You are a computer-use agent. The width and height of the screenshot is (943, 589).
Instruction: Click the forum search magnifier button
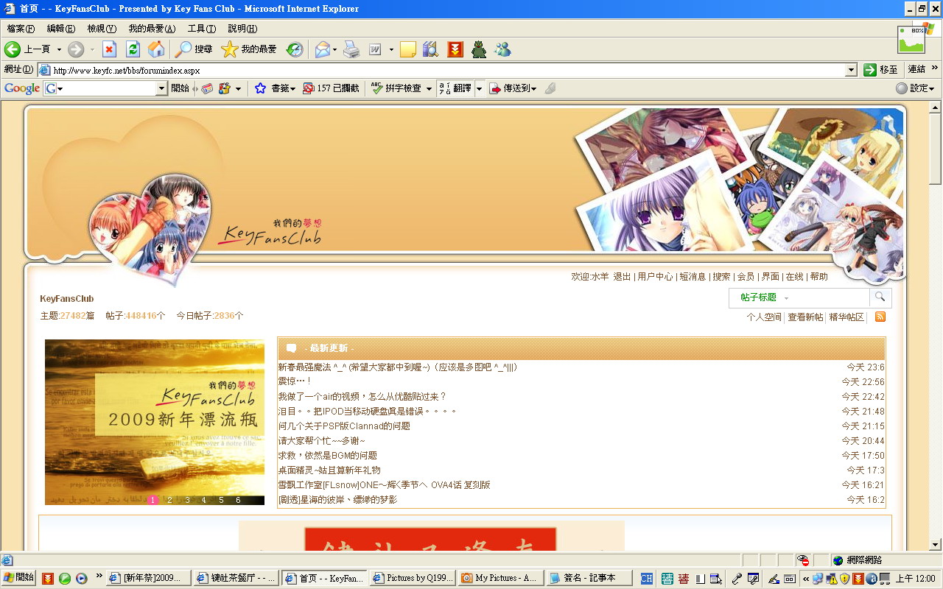[x=879, y=297]
